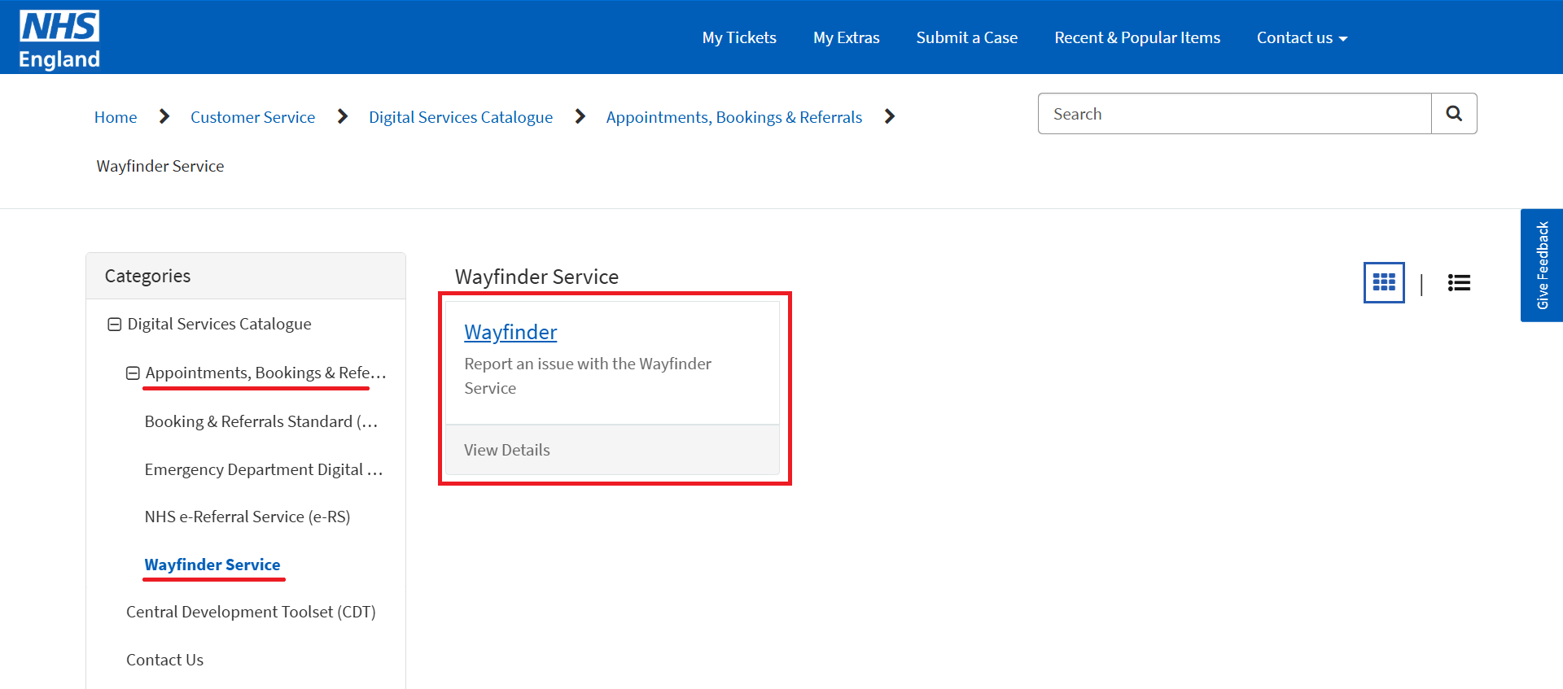The width and height of the screenshot is (1563, 689).
Task: Click the Wayfinder Service page heading
Action: coord(536,277)
